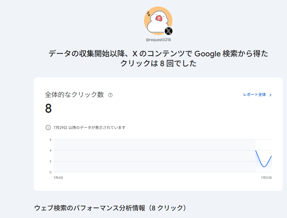Click the blue clicks line in chart
Screen dimensions: 287x218
(264, 159)
